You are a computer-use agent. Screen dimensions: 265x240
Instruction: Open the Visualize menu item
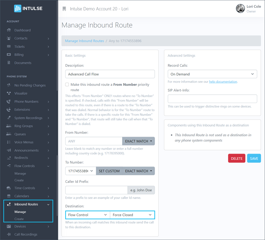pyautogui.click(x=21, y=93)
